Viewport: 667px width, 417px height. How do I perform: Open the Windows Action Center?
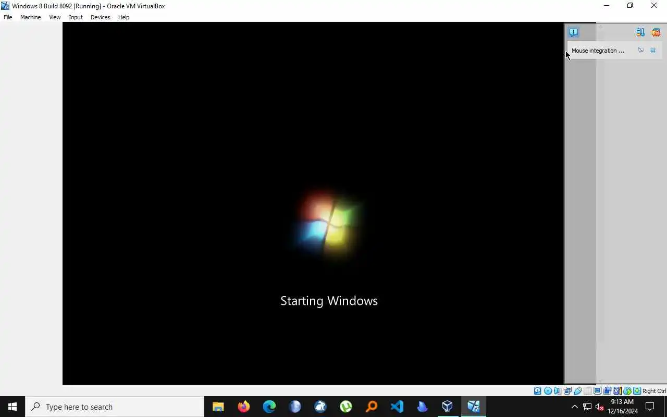click(x=650, y=407)
